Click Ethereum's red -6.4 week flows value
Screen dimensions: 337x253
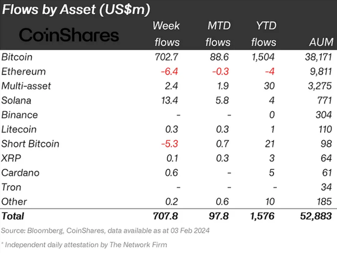click(x=169, y=71)
